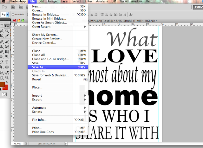
Task: Click the Print... menu entry
Action: (x=37, y=128)
